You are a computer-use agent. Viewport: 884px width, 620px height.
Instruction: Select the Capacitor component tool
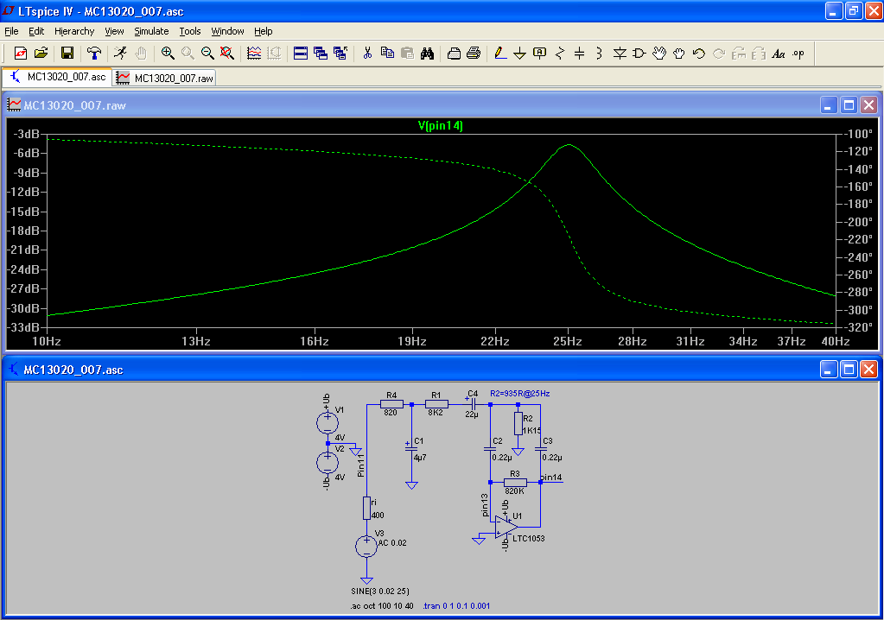pyautogui.click(x=579, y=54)
